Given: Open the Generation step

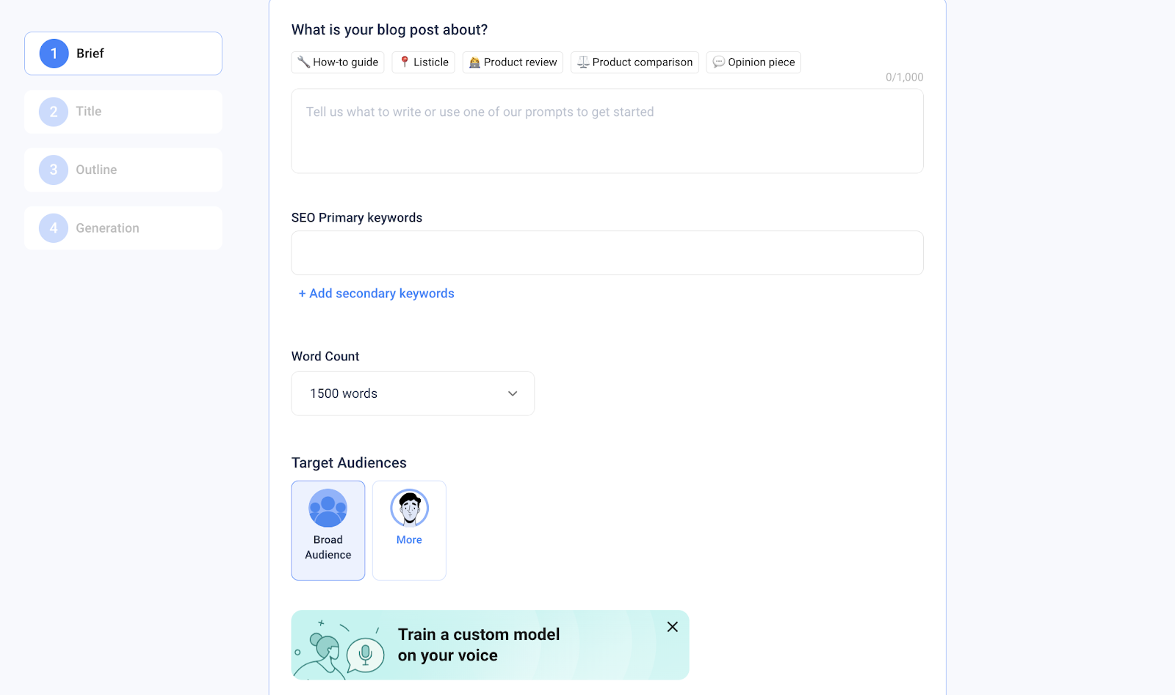Looking at the screenshot, I should tap(122, 228).
